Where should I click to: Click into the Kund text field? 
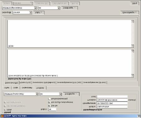click(112, 97)
